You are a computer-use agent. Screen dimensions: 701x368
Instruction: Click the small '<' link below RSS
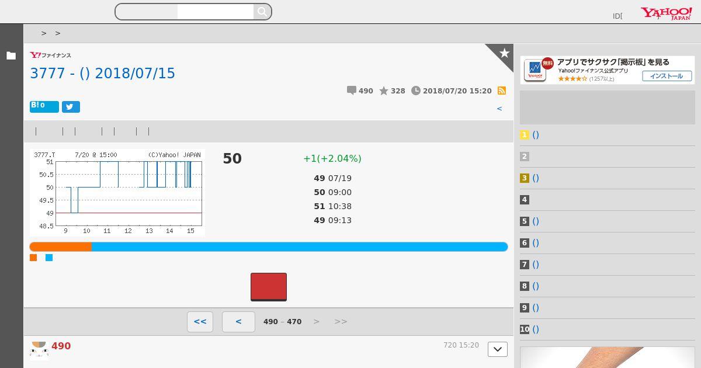[x=499, y=109]
